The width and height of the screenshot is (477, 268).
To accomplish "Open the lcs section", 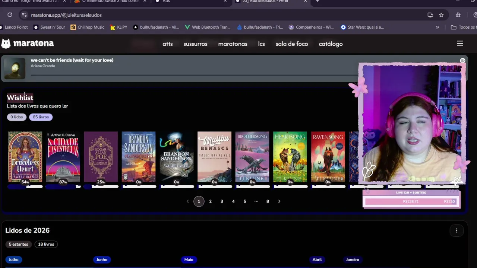I will 262,44.
